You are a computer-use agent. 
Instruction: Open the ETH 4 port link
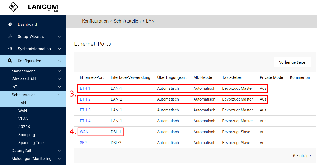85,121
